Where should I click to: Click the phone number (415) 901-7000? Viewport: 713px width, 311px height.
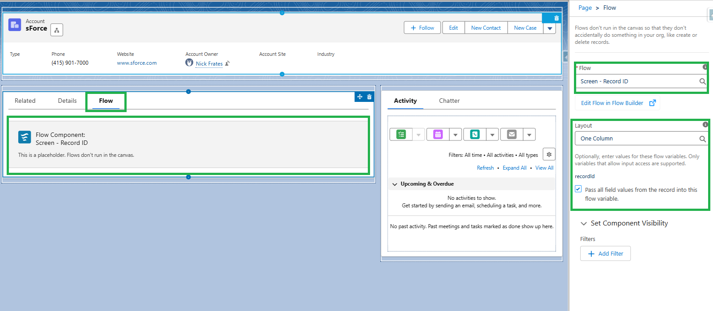70,63
